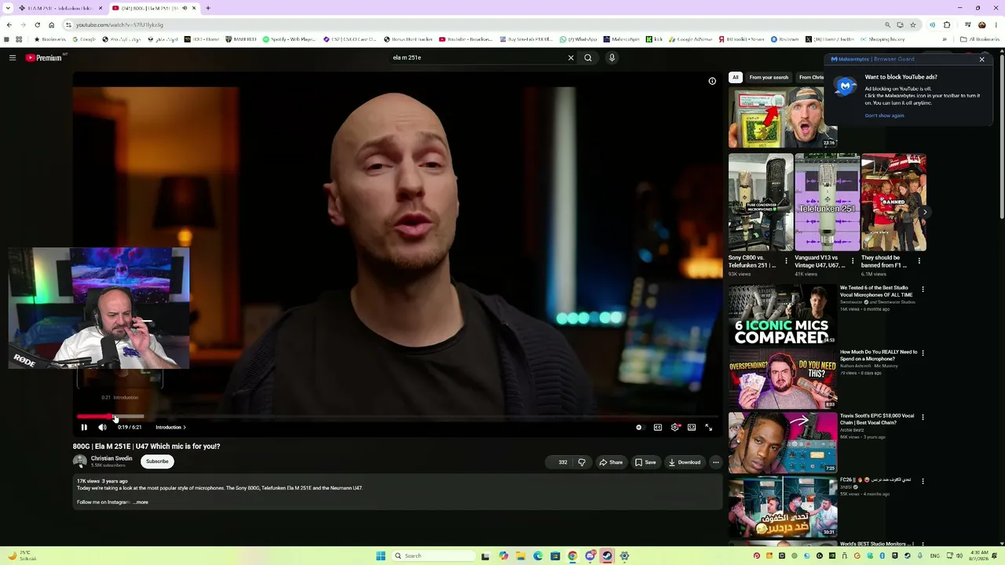Open the Christian Svedin channel name link
Viewport: 1005px width, 565px height.
click(111, 458)
